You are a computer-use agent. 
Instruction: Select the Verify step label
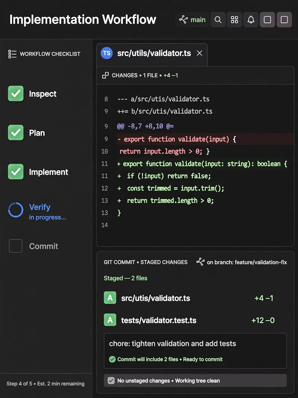click(x=40, y=207)
